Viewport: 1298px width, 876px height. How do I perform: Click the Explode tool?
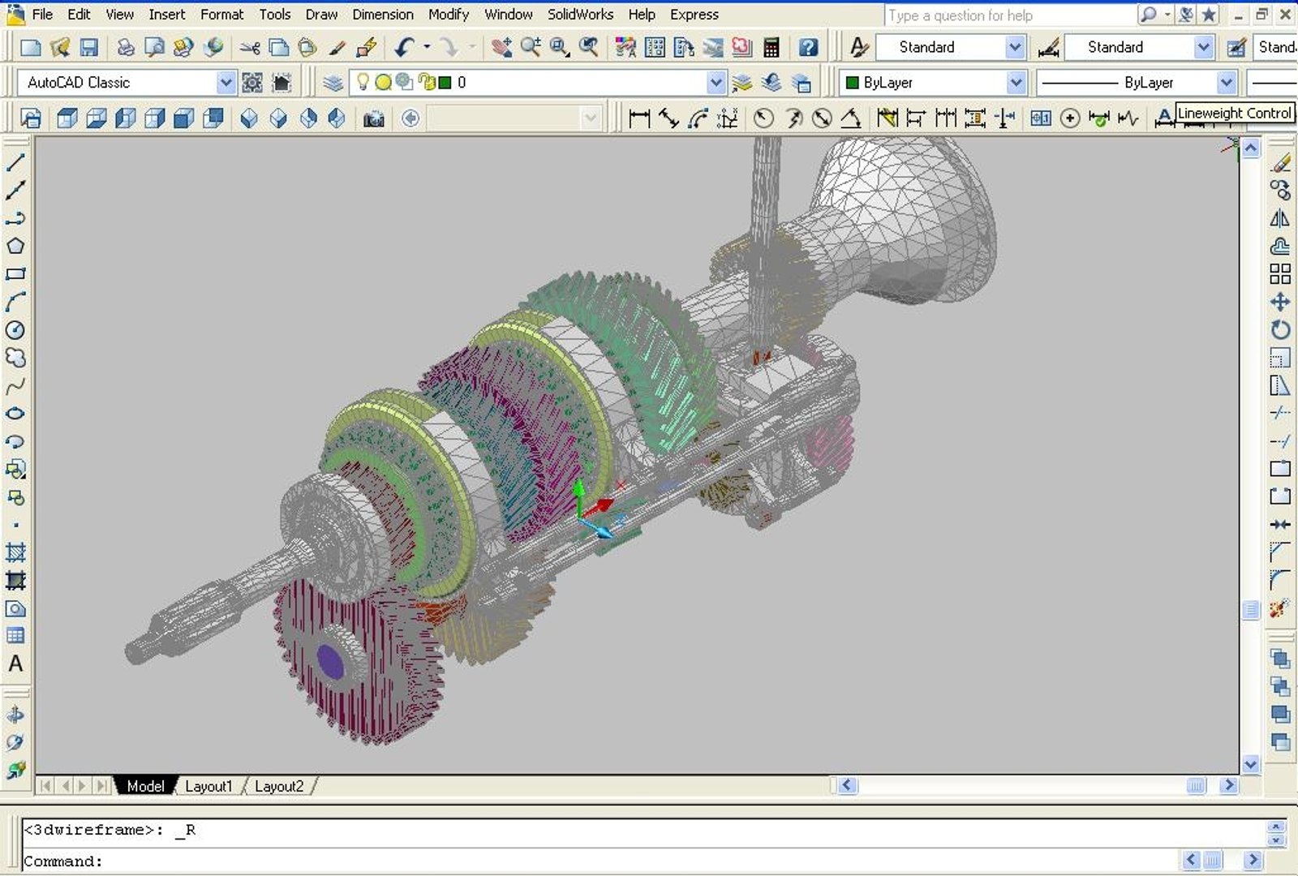(x=1280, y=608)
